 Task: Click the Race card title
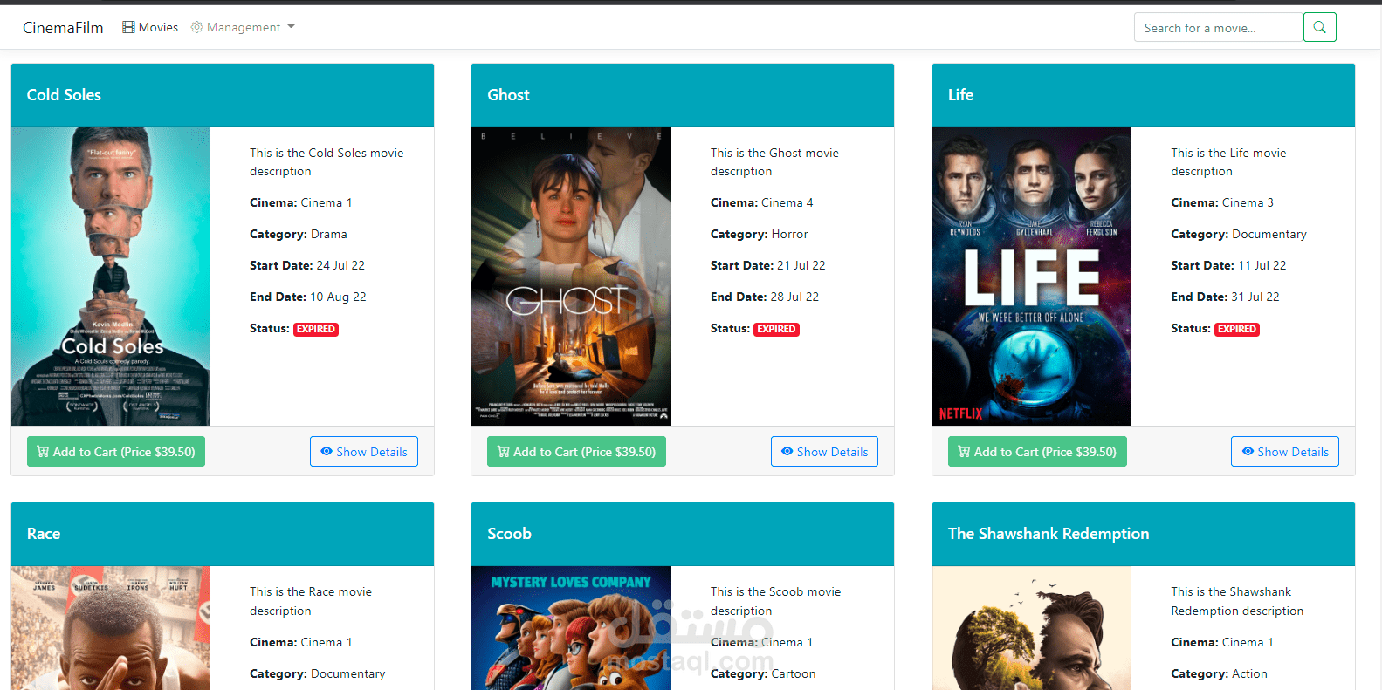pos(44,534)
